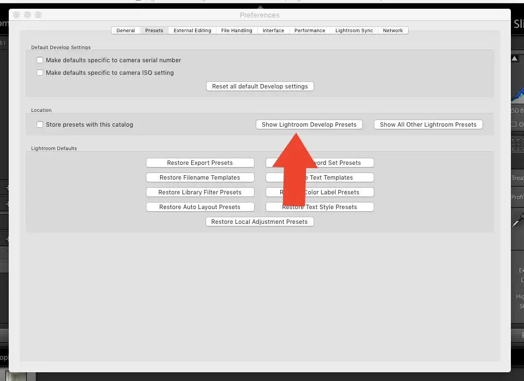This screenshot has width=524, height=381.
Task: Click Restore Local Adjustment Presets
Action: coord(260,222)
